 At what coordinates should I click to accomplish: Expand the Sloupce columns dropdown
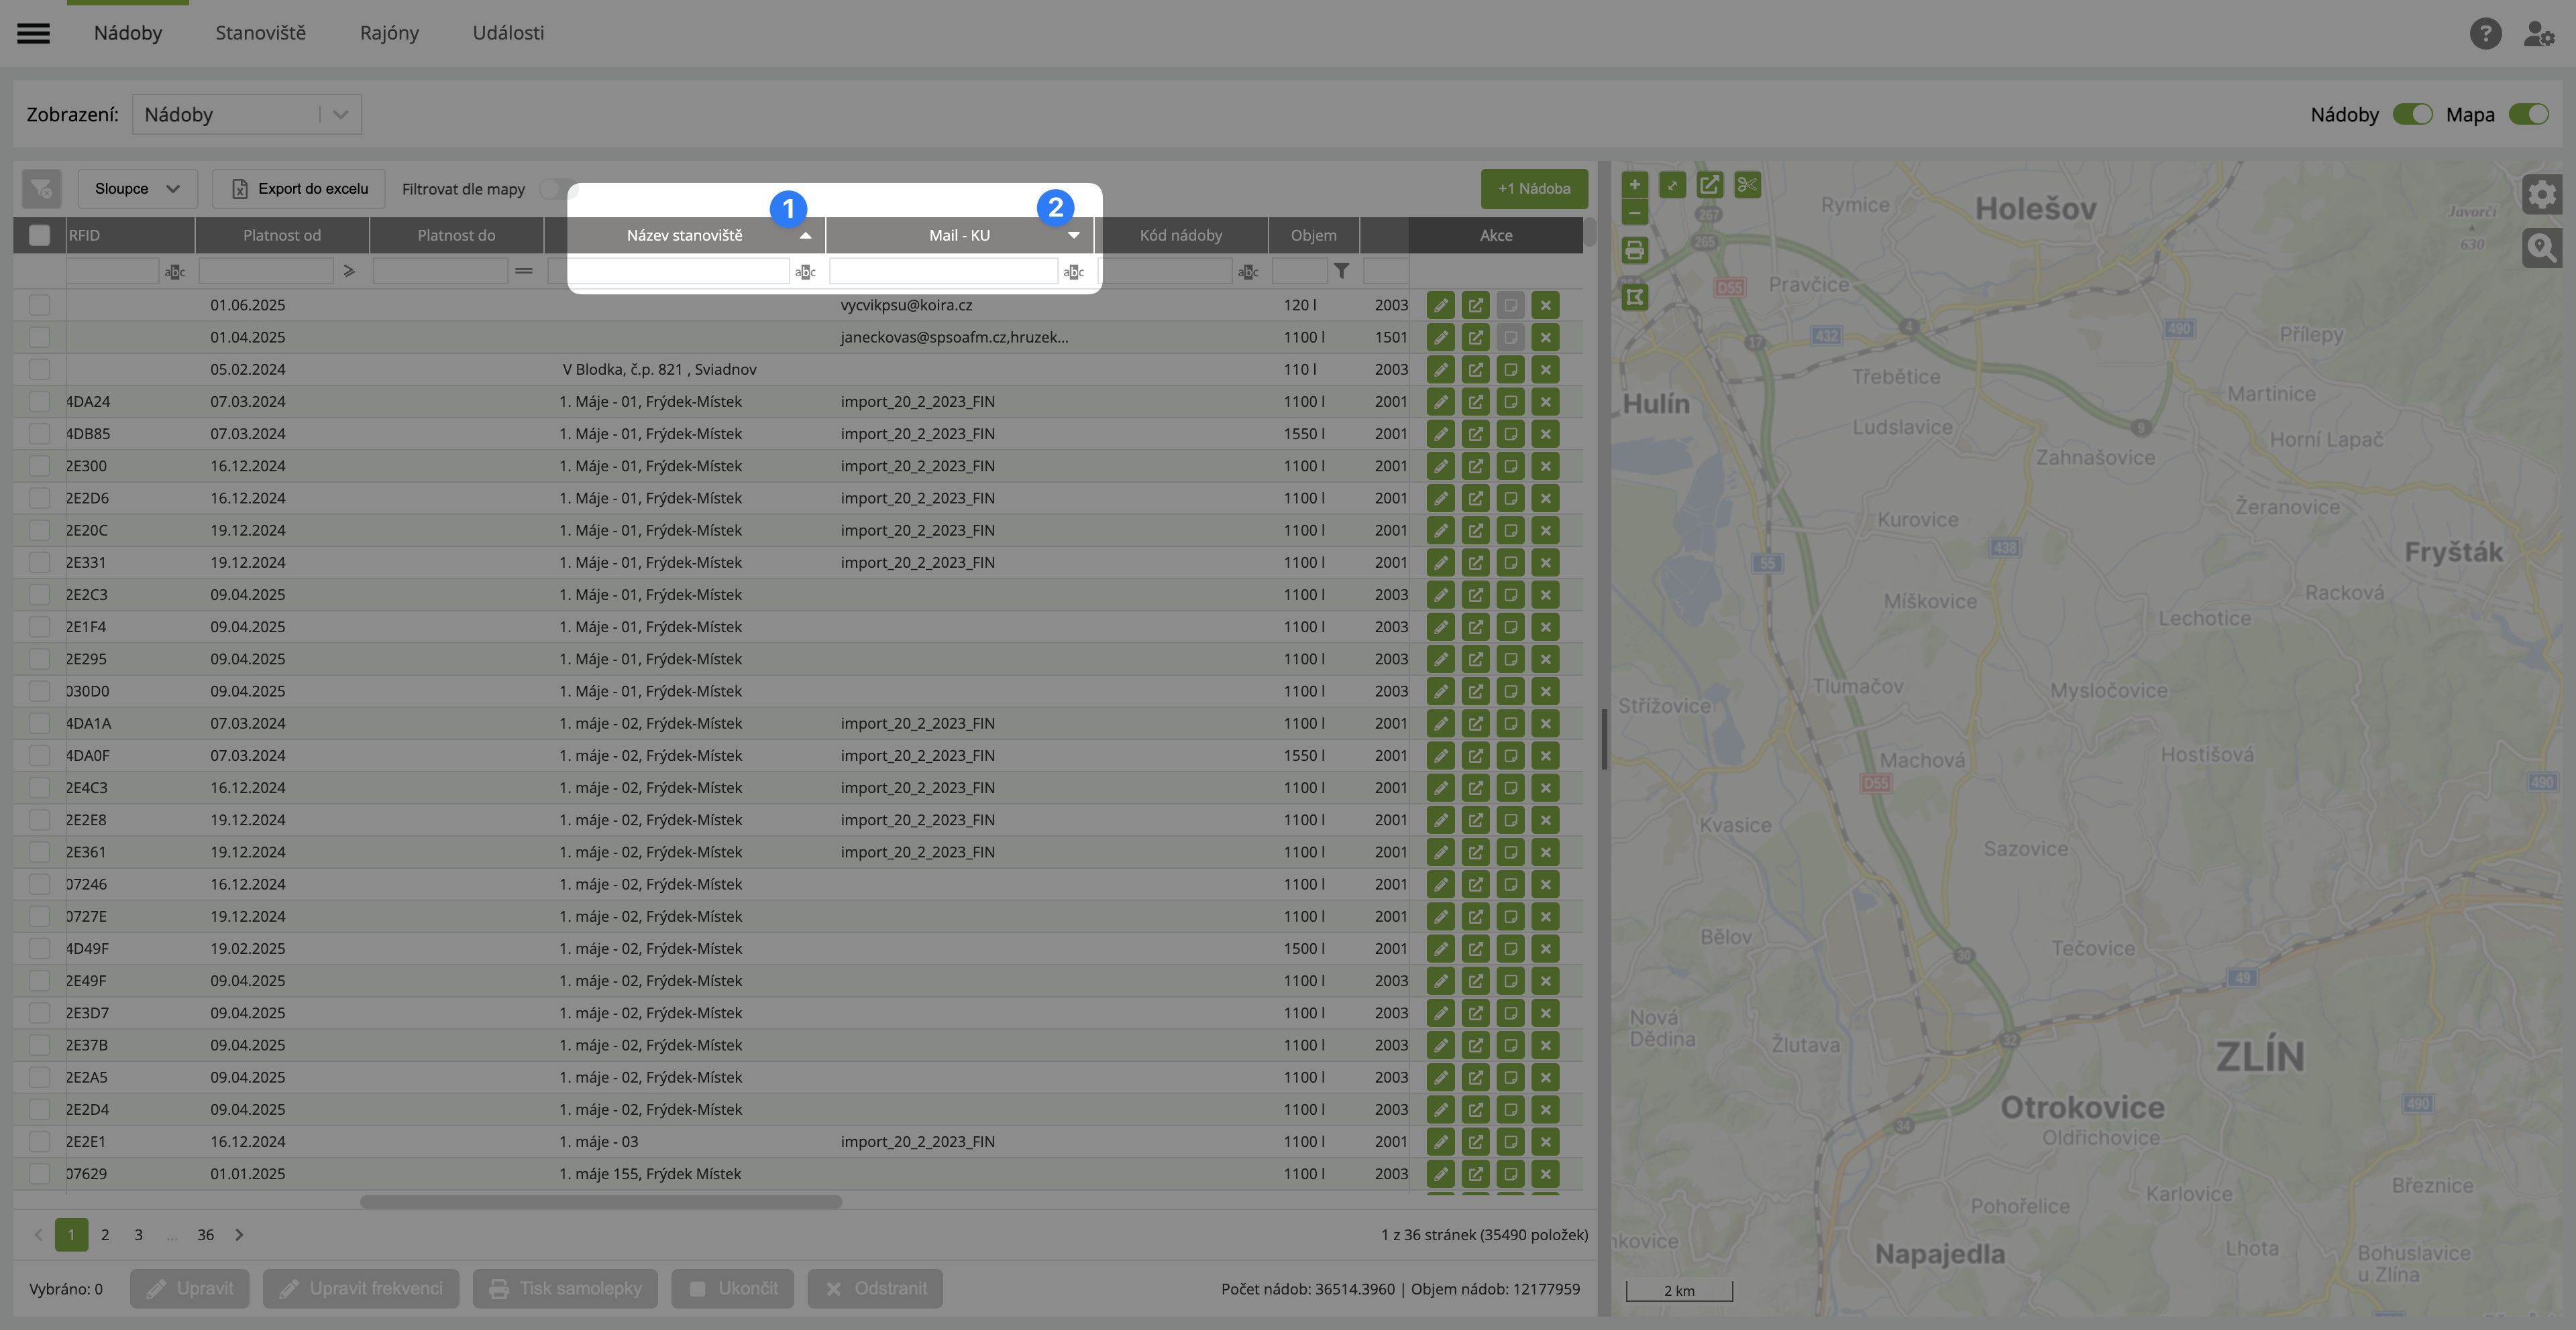coord(137,189)
